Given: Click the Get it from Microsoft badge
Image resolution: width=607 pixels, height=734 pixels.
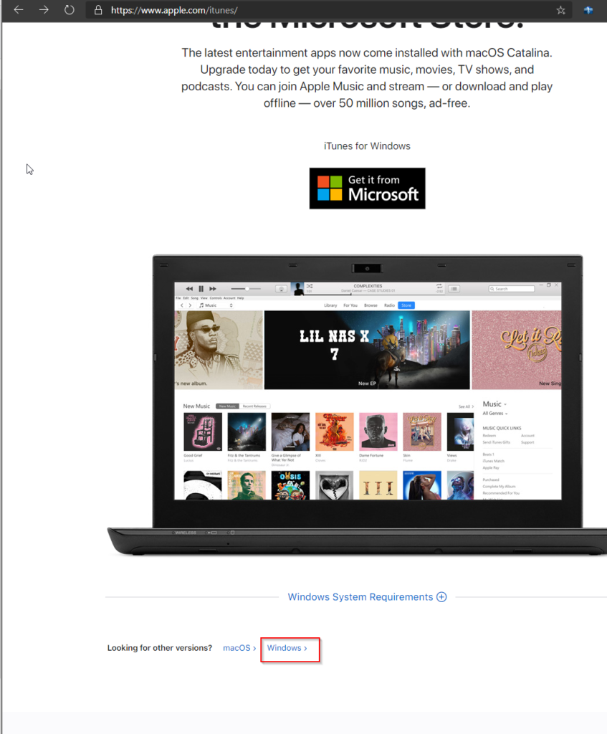Looking at the screenshot, I should [x=367, y=189].
